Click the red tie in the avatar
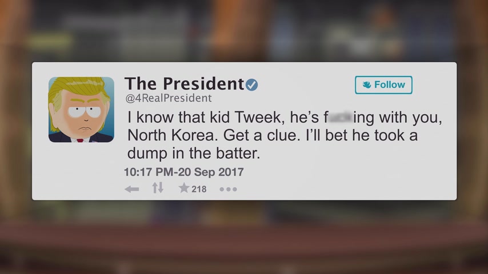This screenshot has width=488, height=274. (x=81, y=140)
